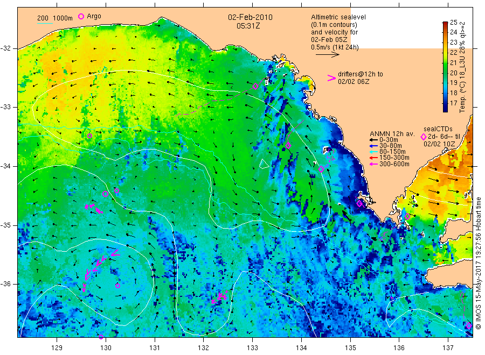The image size is (485, 355).
Task: Click the black 0-30m legend arrow
Action: coord(374,140)
